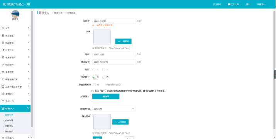Image resolution: width=276 pixels, height=139 pixels.
Task: Click the user avatar photo in sidebar
Action: click(15, 14)
